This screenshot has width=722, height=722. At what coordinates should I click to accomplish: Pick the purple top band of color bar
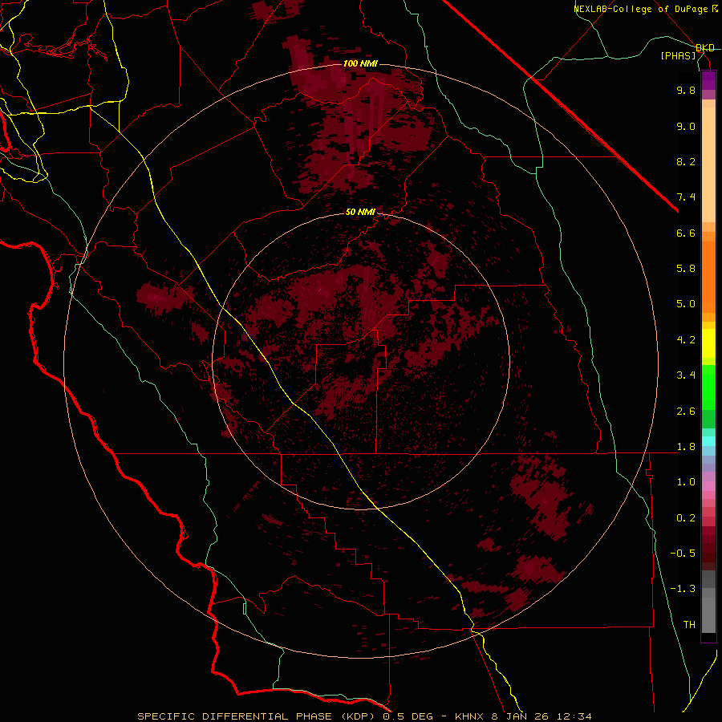(708, 80)
